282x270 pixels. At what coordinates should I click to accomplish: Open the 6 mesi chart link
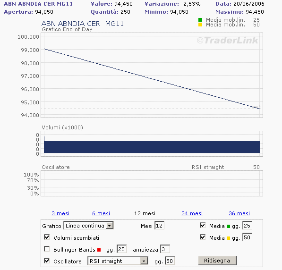point(101,213)
